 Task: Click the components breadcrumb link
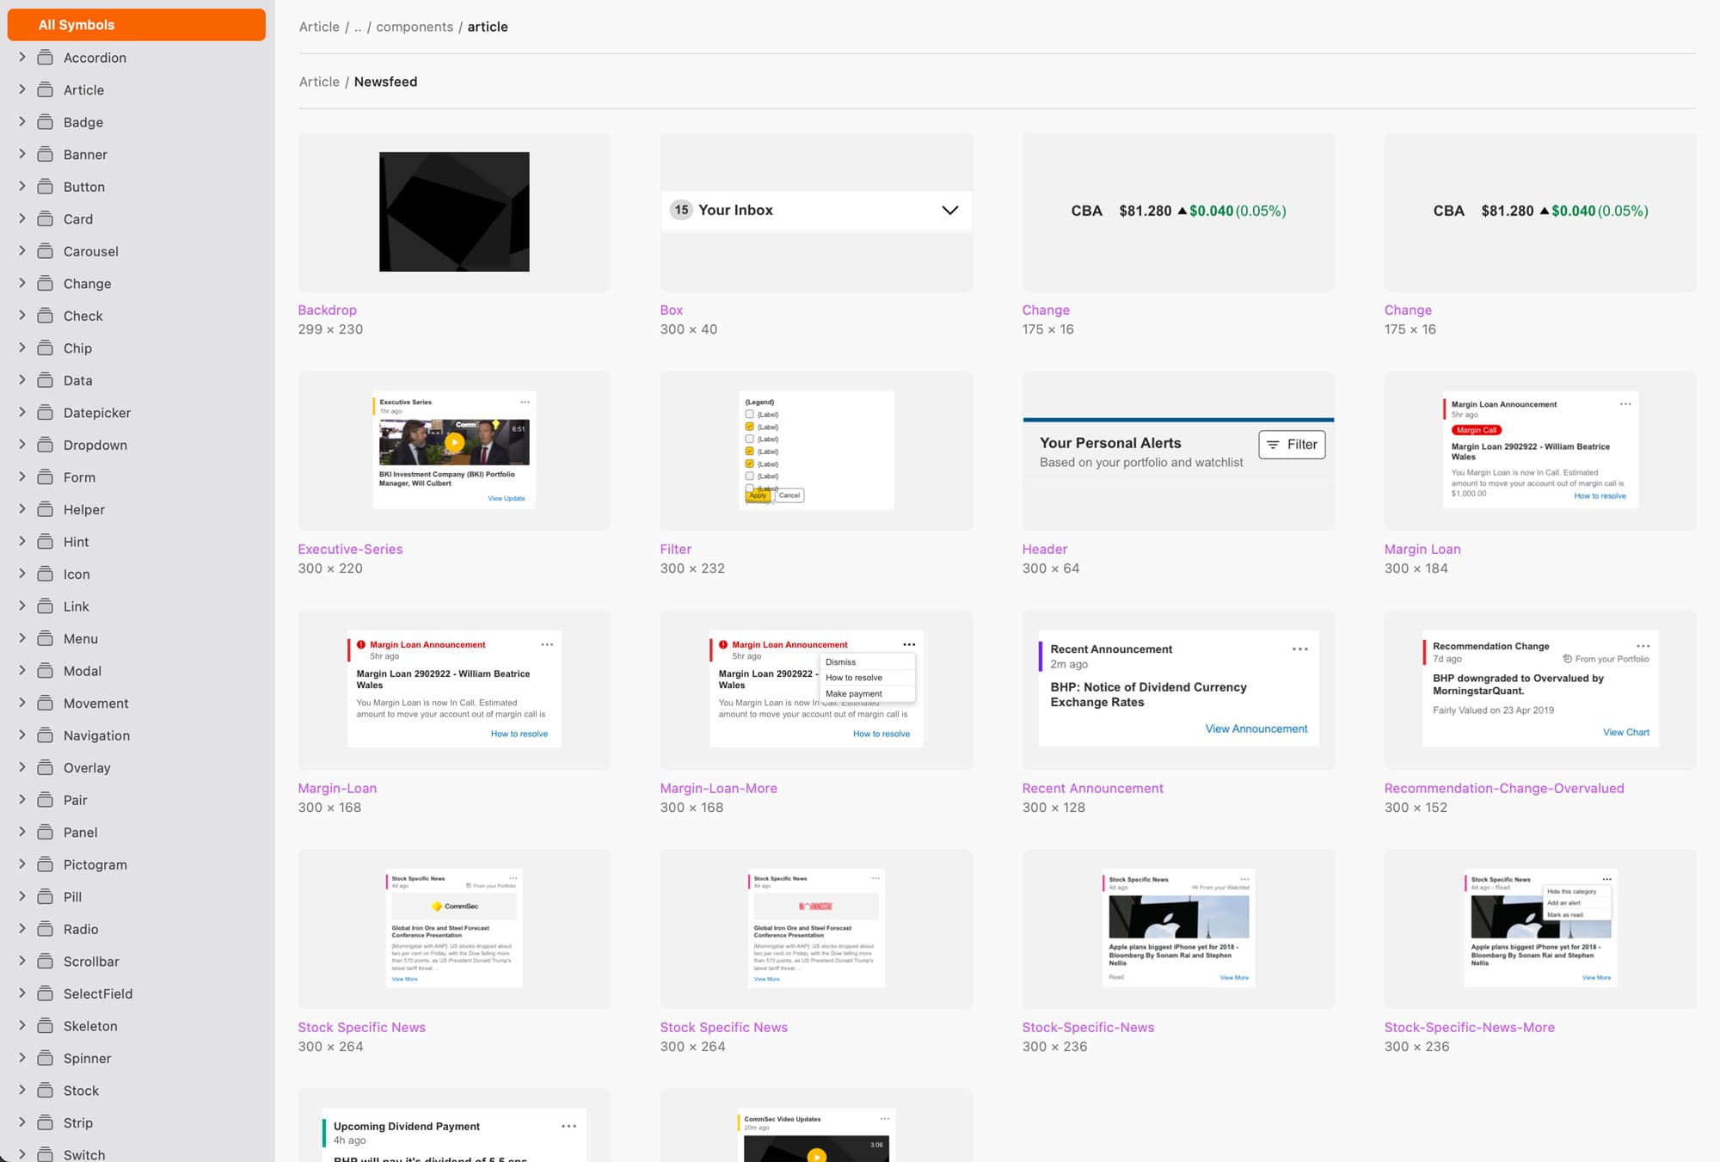[415, 27]
